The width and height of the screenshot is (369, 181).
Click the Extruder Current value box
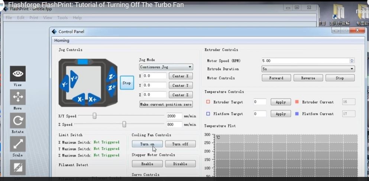[349, 102]
